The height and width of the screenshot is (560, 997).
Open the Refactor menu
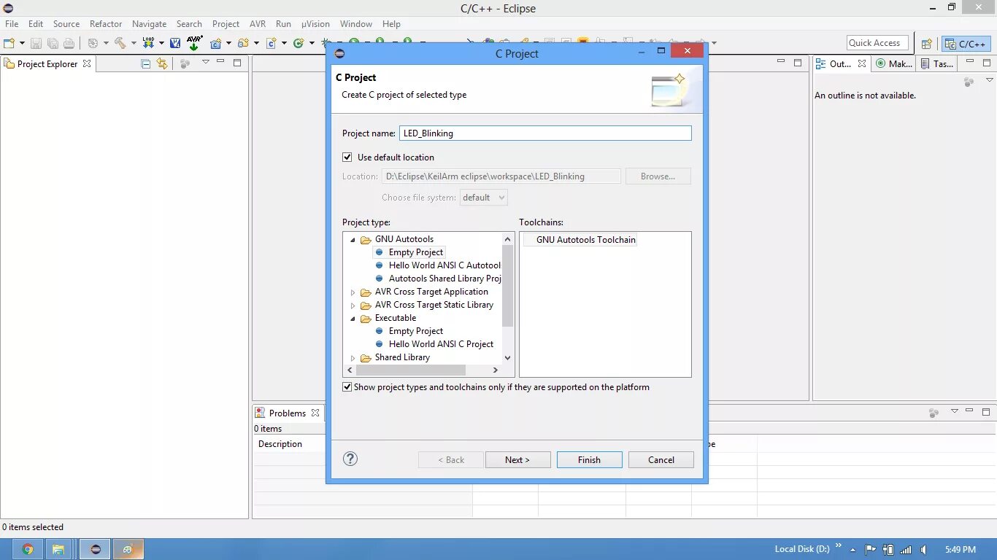pyautogui.click(x=106, y=24)
